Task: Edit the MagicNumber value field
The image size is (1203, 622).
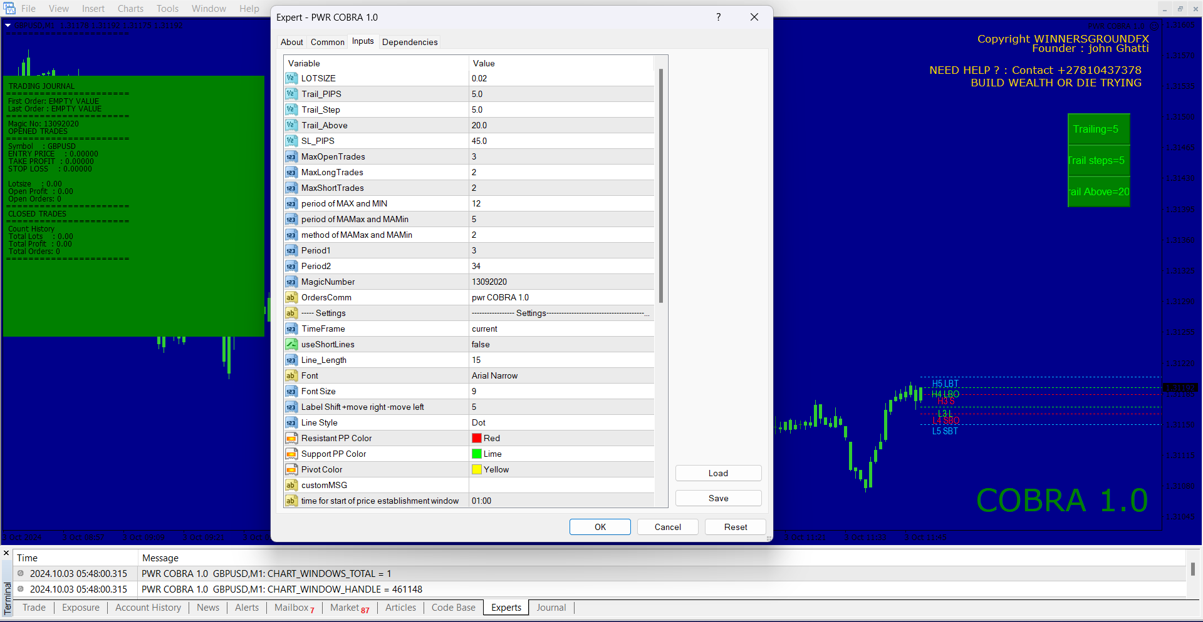Action: (561, 282)
